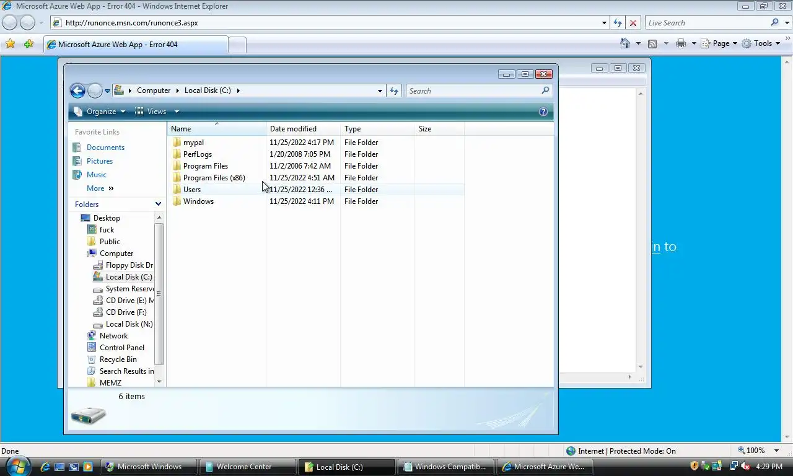Select Network in folder tree
793x476 pixels.
[x=113, y=336]
